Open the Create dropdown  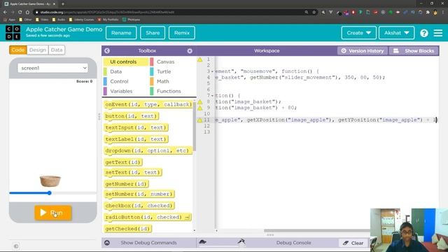click(x=358, y=33)
